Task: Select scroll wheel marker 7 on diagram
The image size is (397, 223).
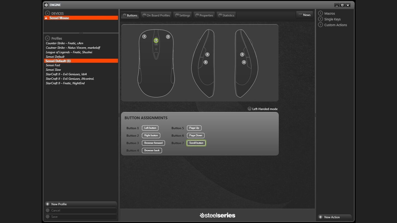Action: pos(156,40)
